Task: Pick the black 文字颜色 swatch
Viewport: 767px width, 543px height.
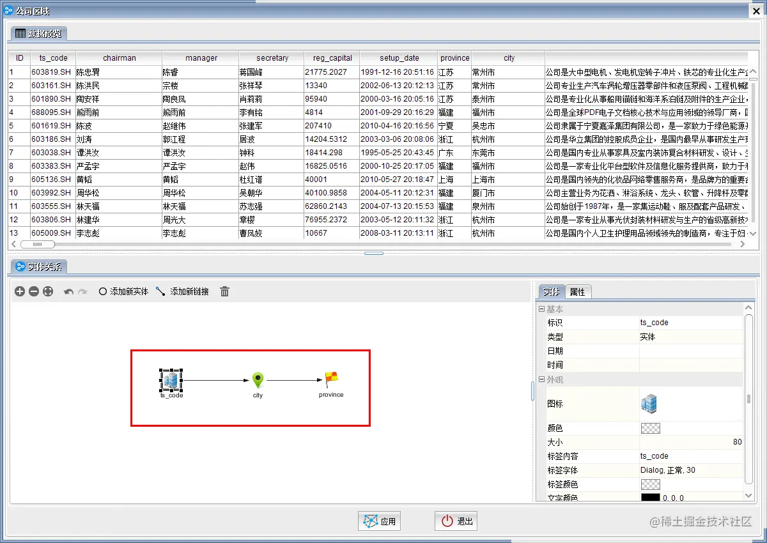Action: click(x=651, y=498)
